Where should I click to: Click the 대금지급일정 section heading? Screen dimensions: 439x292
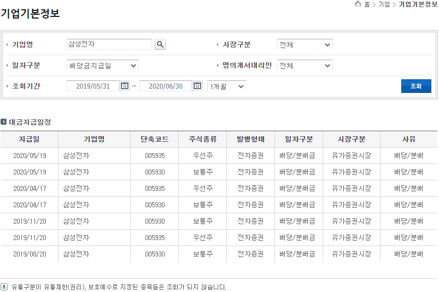tap(30, 122)
